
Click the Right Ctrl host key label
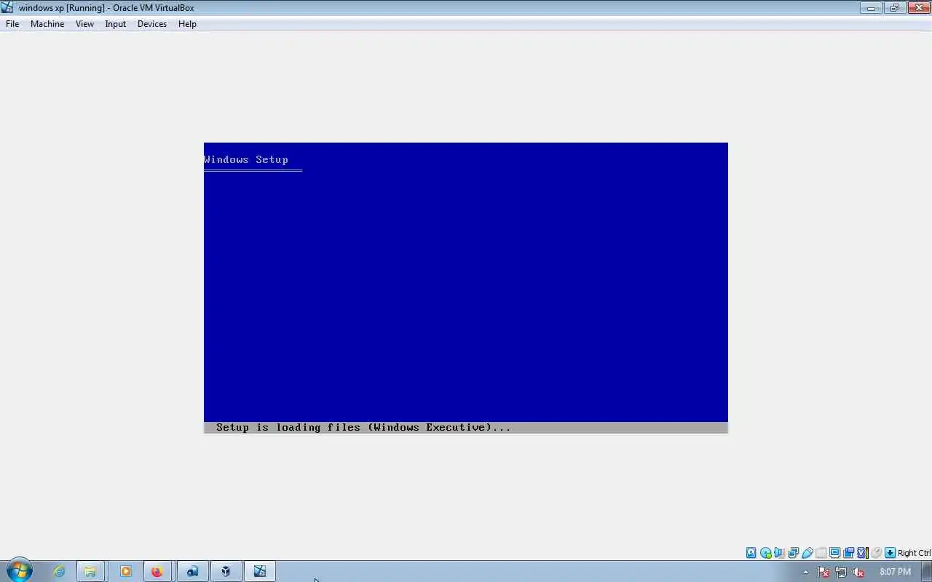(x=914, y=553)
